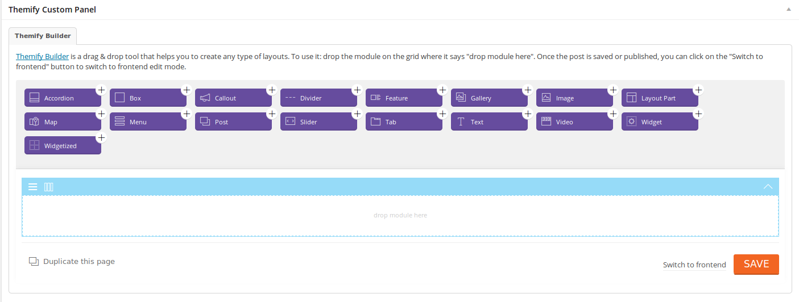Viewport: 799px width, 302px height.
Task: Click the plus icon on Gallery module
Action: [x=527, y=90]
